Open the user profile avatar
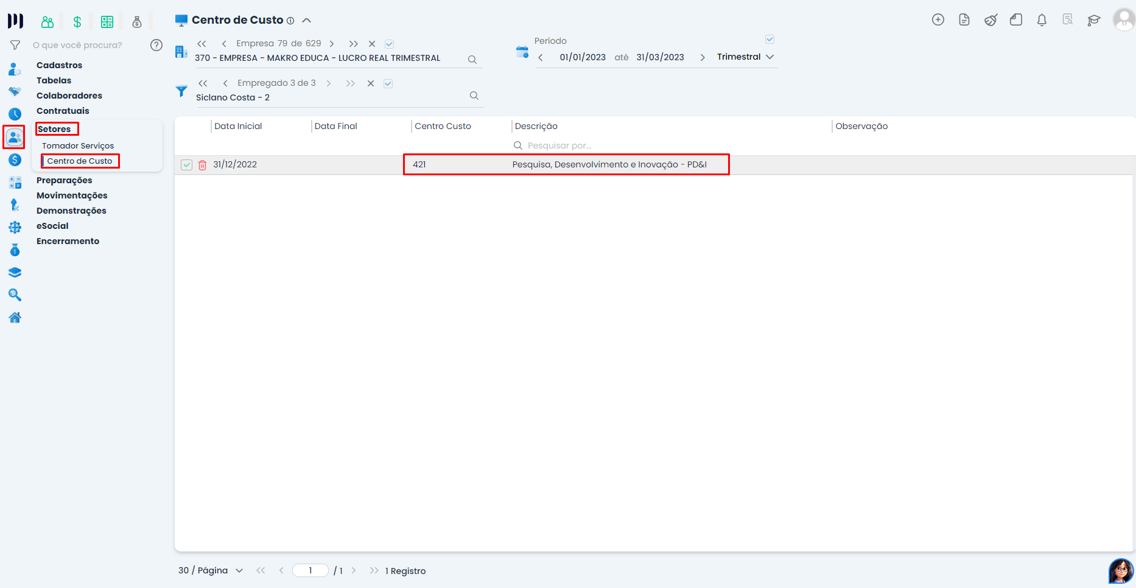This screenshot has height=588, width=1136. pyautogui.click(x=1124, y=19)
